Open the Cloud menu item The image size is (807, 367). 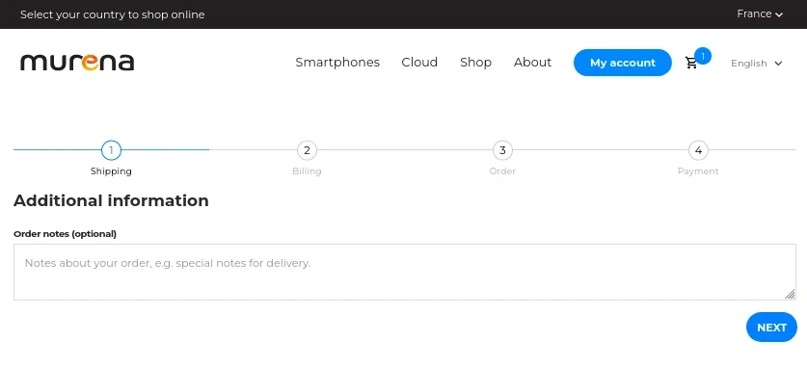tap(419, 63)
